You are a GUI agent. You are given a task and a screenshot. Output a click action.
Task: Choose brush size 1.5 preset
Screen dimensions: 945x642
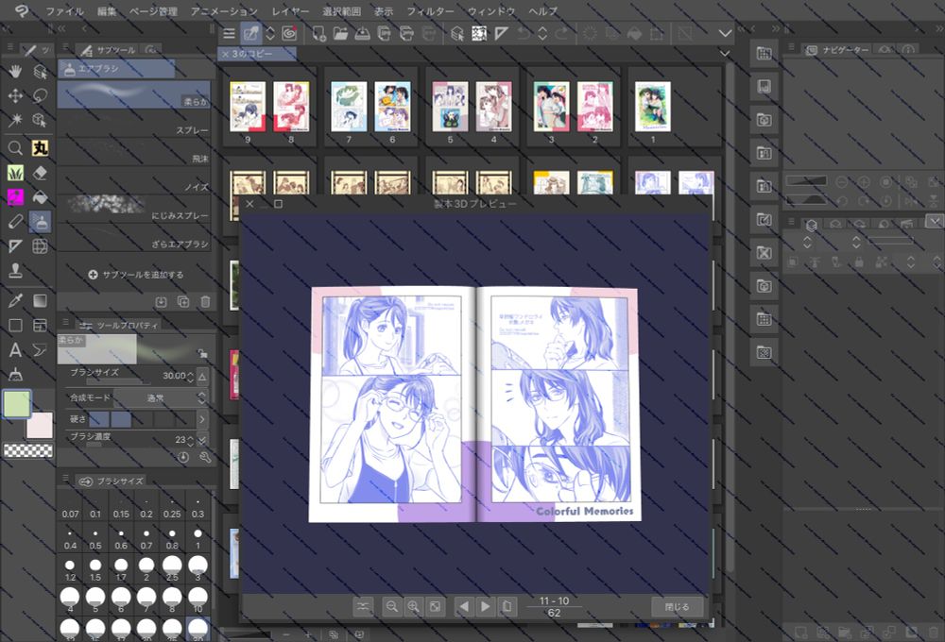95,569
